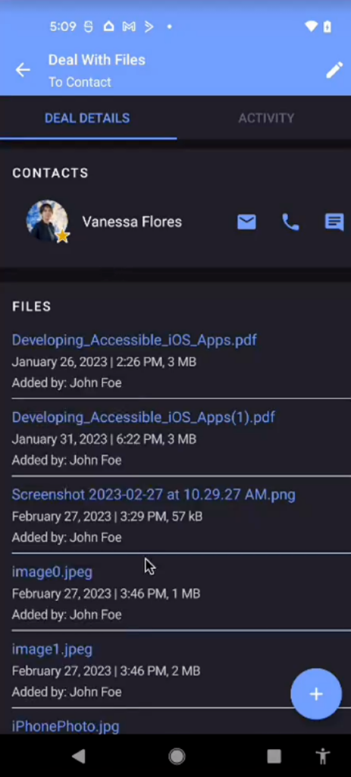Open image1.jpeg file
The height and width of the screenshot is (777, 351).
(x=52, y=650)
